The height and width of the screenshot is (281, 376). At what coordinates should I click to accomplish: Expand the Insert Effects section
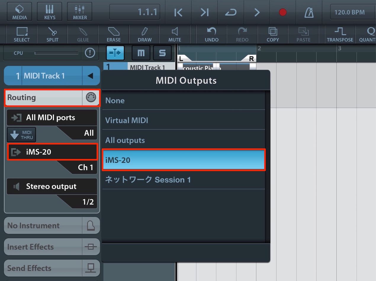point(52,247)
